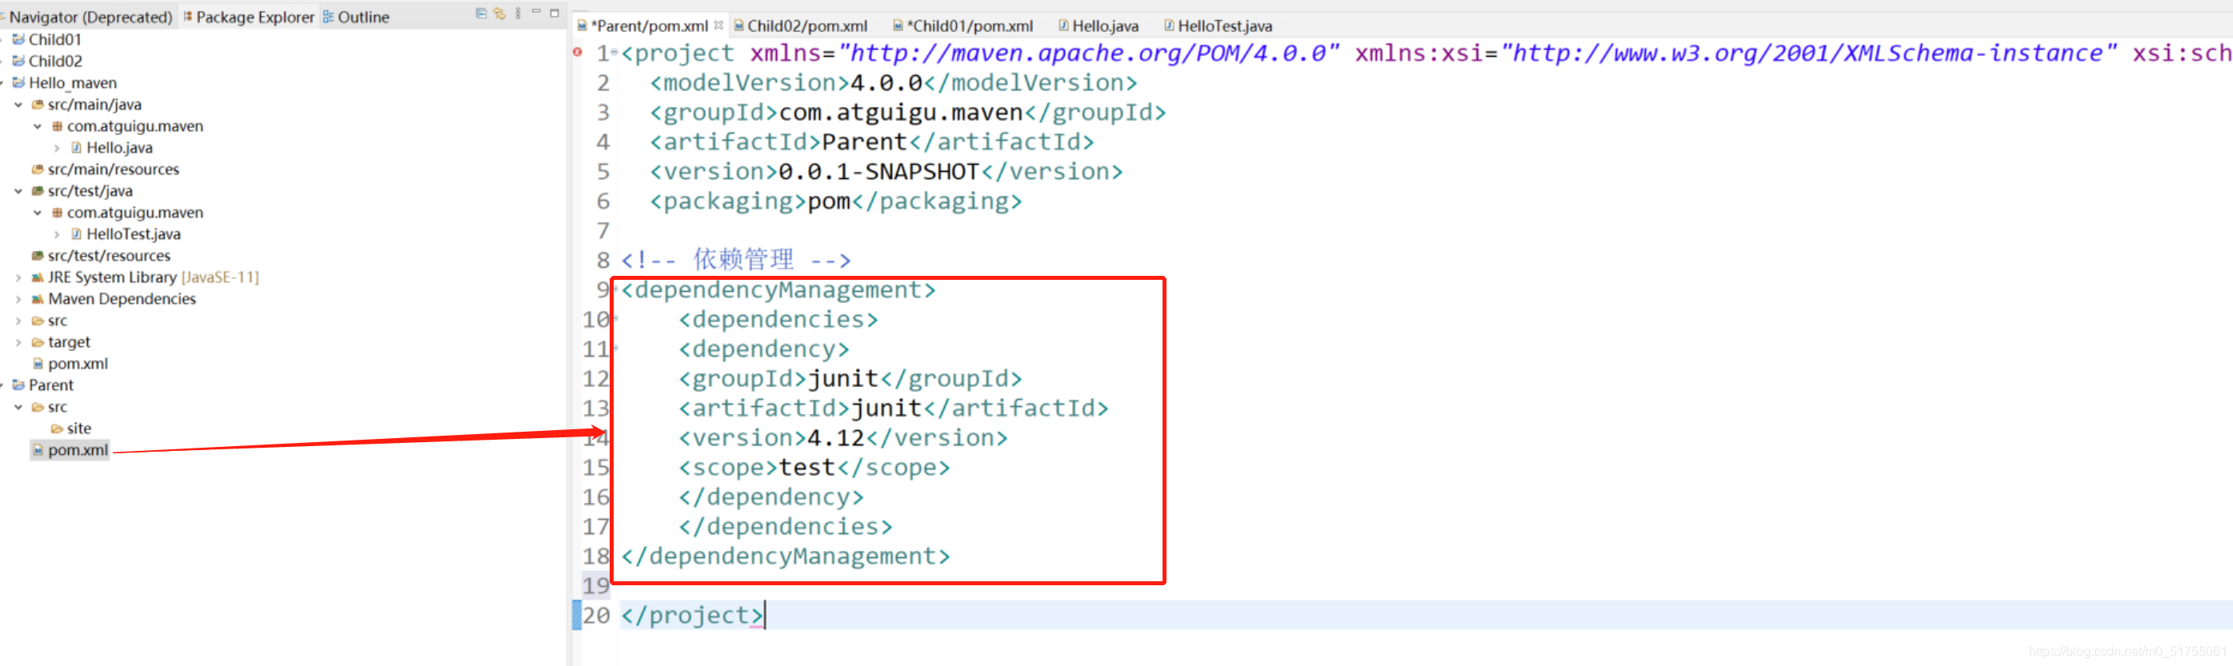The height and width of the screenshot is (666, 2233).
Task: Click HelloTest.java file icon
Action: pyautogui.click(x=76, y=233)
